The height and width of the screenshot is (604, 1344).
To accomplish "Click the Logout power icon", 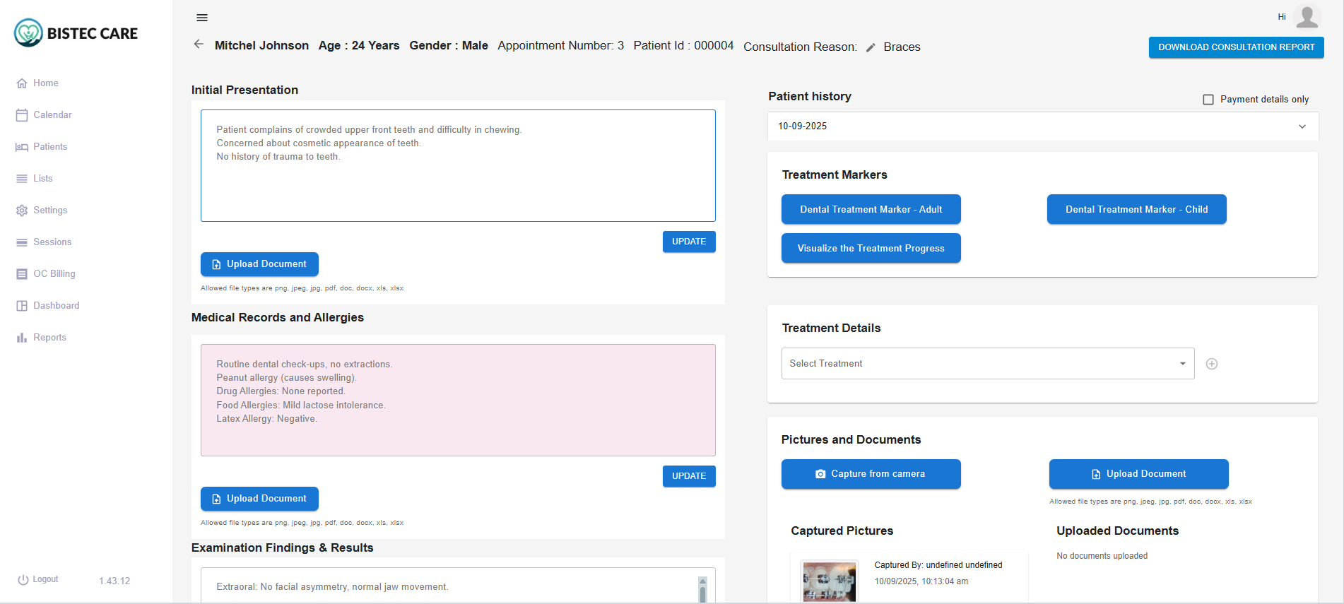I will (23, 579).
